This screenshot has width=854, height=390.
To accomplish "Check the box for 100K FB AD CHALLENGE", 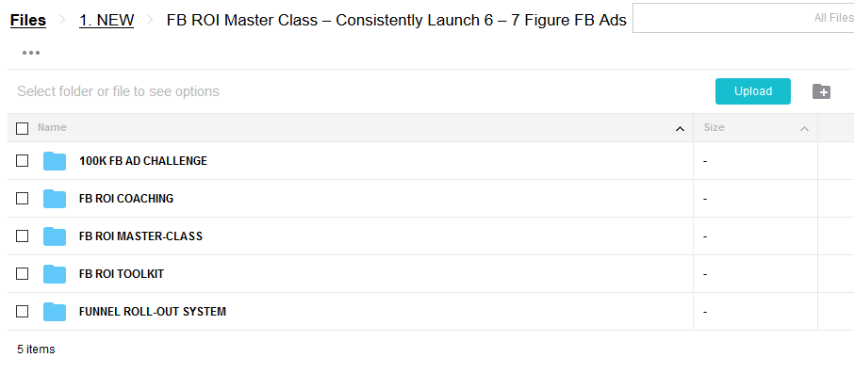I will click(23, 161).
